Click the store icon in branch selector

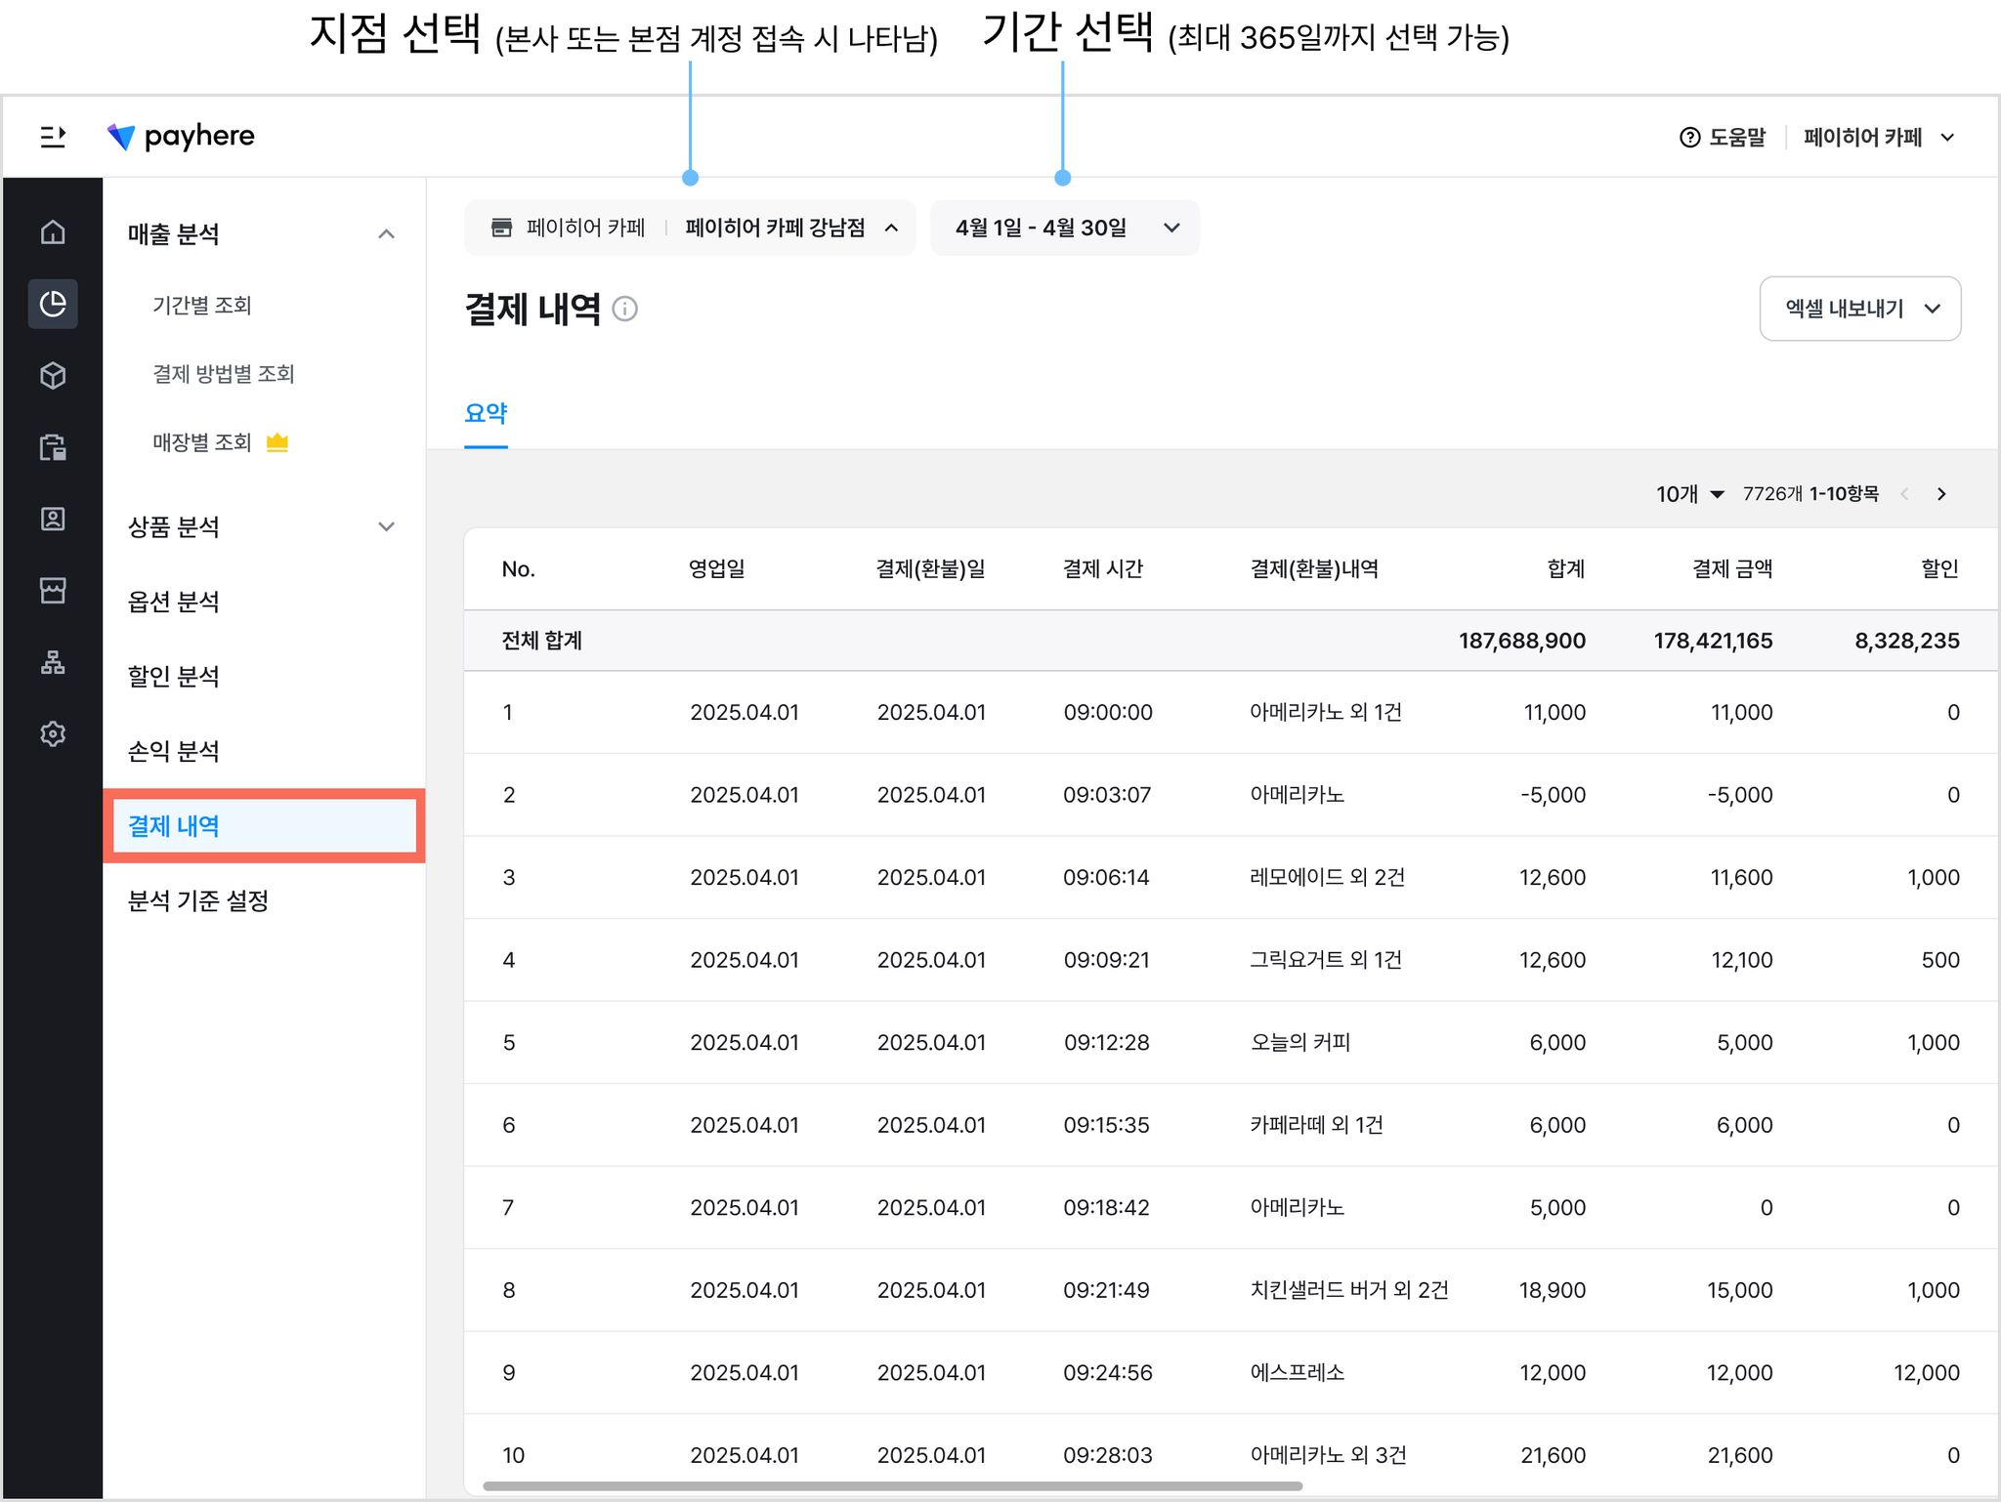tap(501, 228)
